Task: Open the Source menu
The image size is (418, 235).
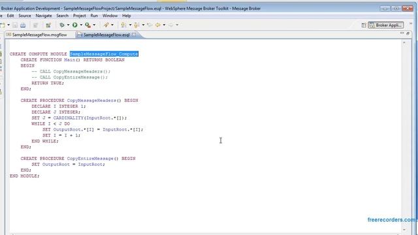Action: pos(25,16)
